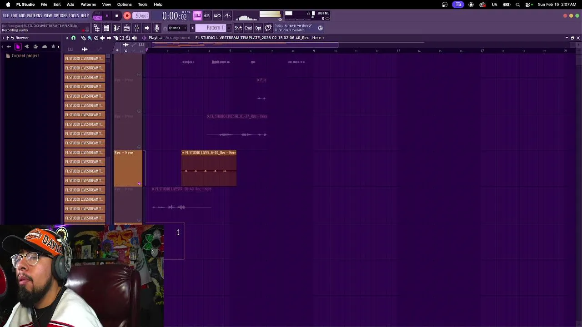Click the arrow left of Pattern 1 selector
Screen dimensions: 582x327
[x=192, y=28]
